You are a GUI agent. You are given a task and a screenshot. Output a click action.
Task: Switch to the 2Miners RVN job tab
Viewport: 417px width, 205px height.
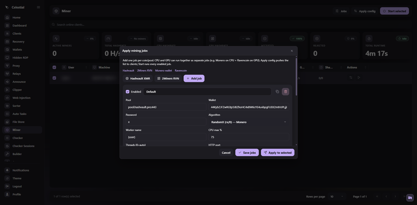pyautogui.click(x=168, y=78)
